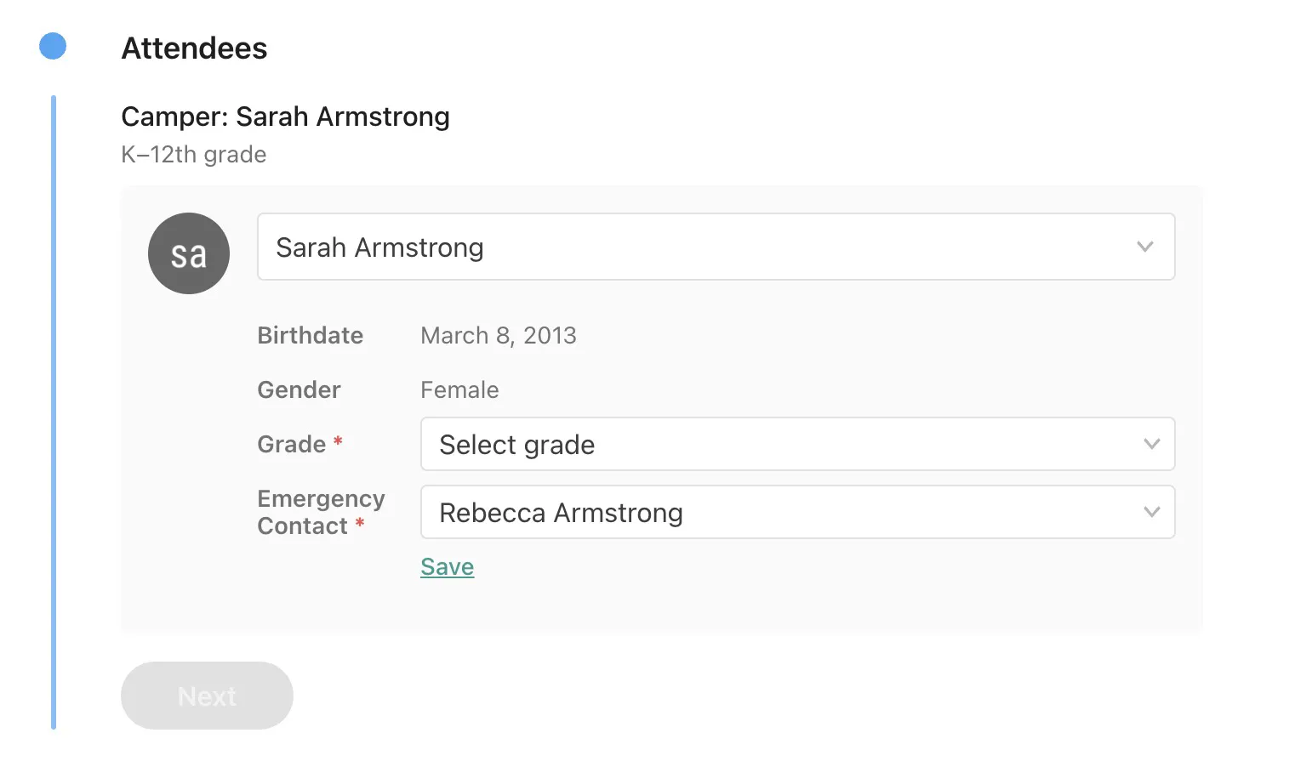Click the 'sa' camper avatar circle
The width and height of the screenshot is (1312, 767).
click(189, 253)
